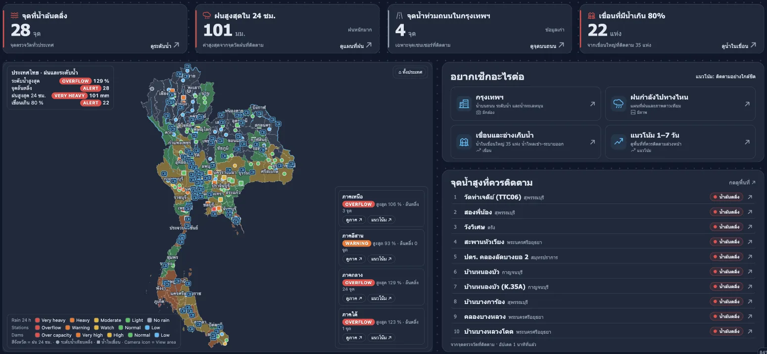The image size is (767, 354).
Task: Open the ดูจุดบนถนน link
Action: 547,46
